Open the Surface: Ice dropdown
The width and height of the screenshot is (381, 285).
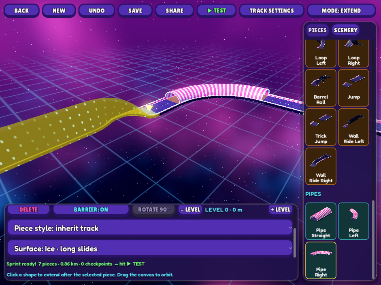pyautogui.click(x=150, y=249)
